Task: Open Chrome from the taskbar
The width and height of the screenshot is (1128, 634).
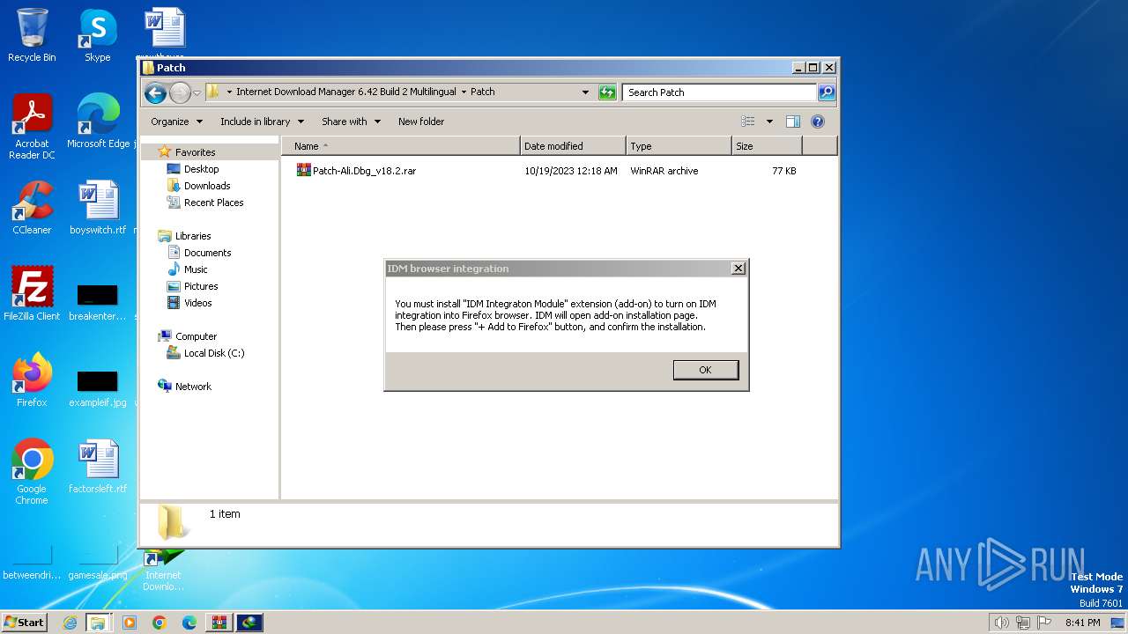Action: click(x=159, y=623)
